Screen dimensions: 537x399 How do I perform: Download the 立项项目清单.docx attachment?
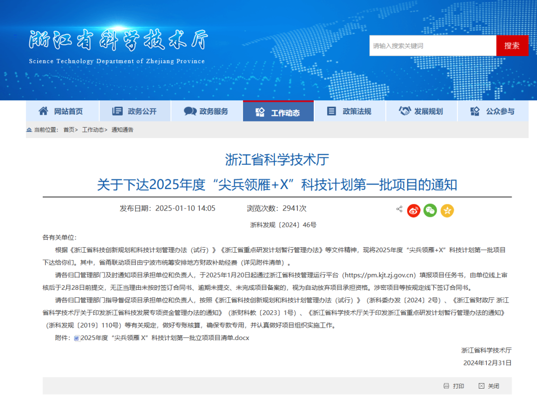165,338
